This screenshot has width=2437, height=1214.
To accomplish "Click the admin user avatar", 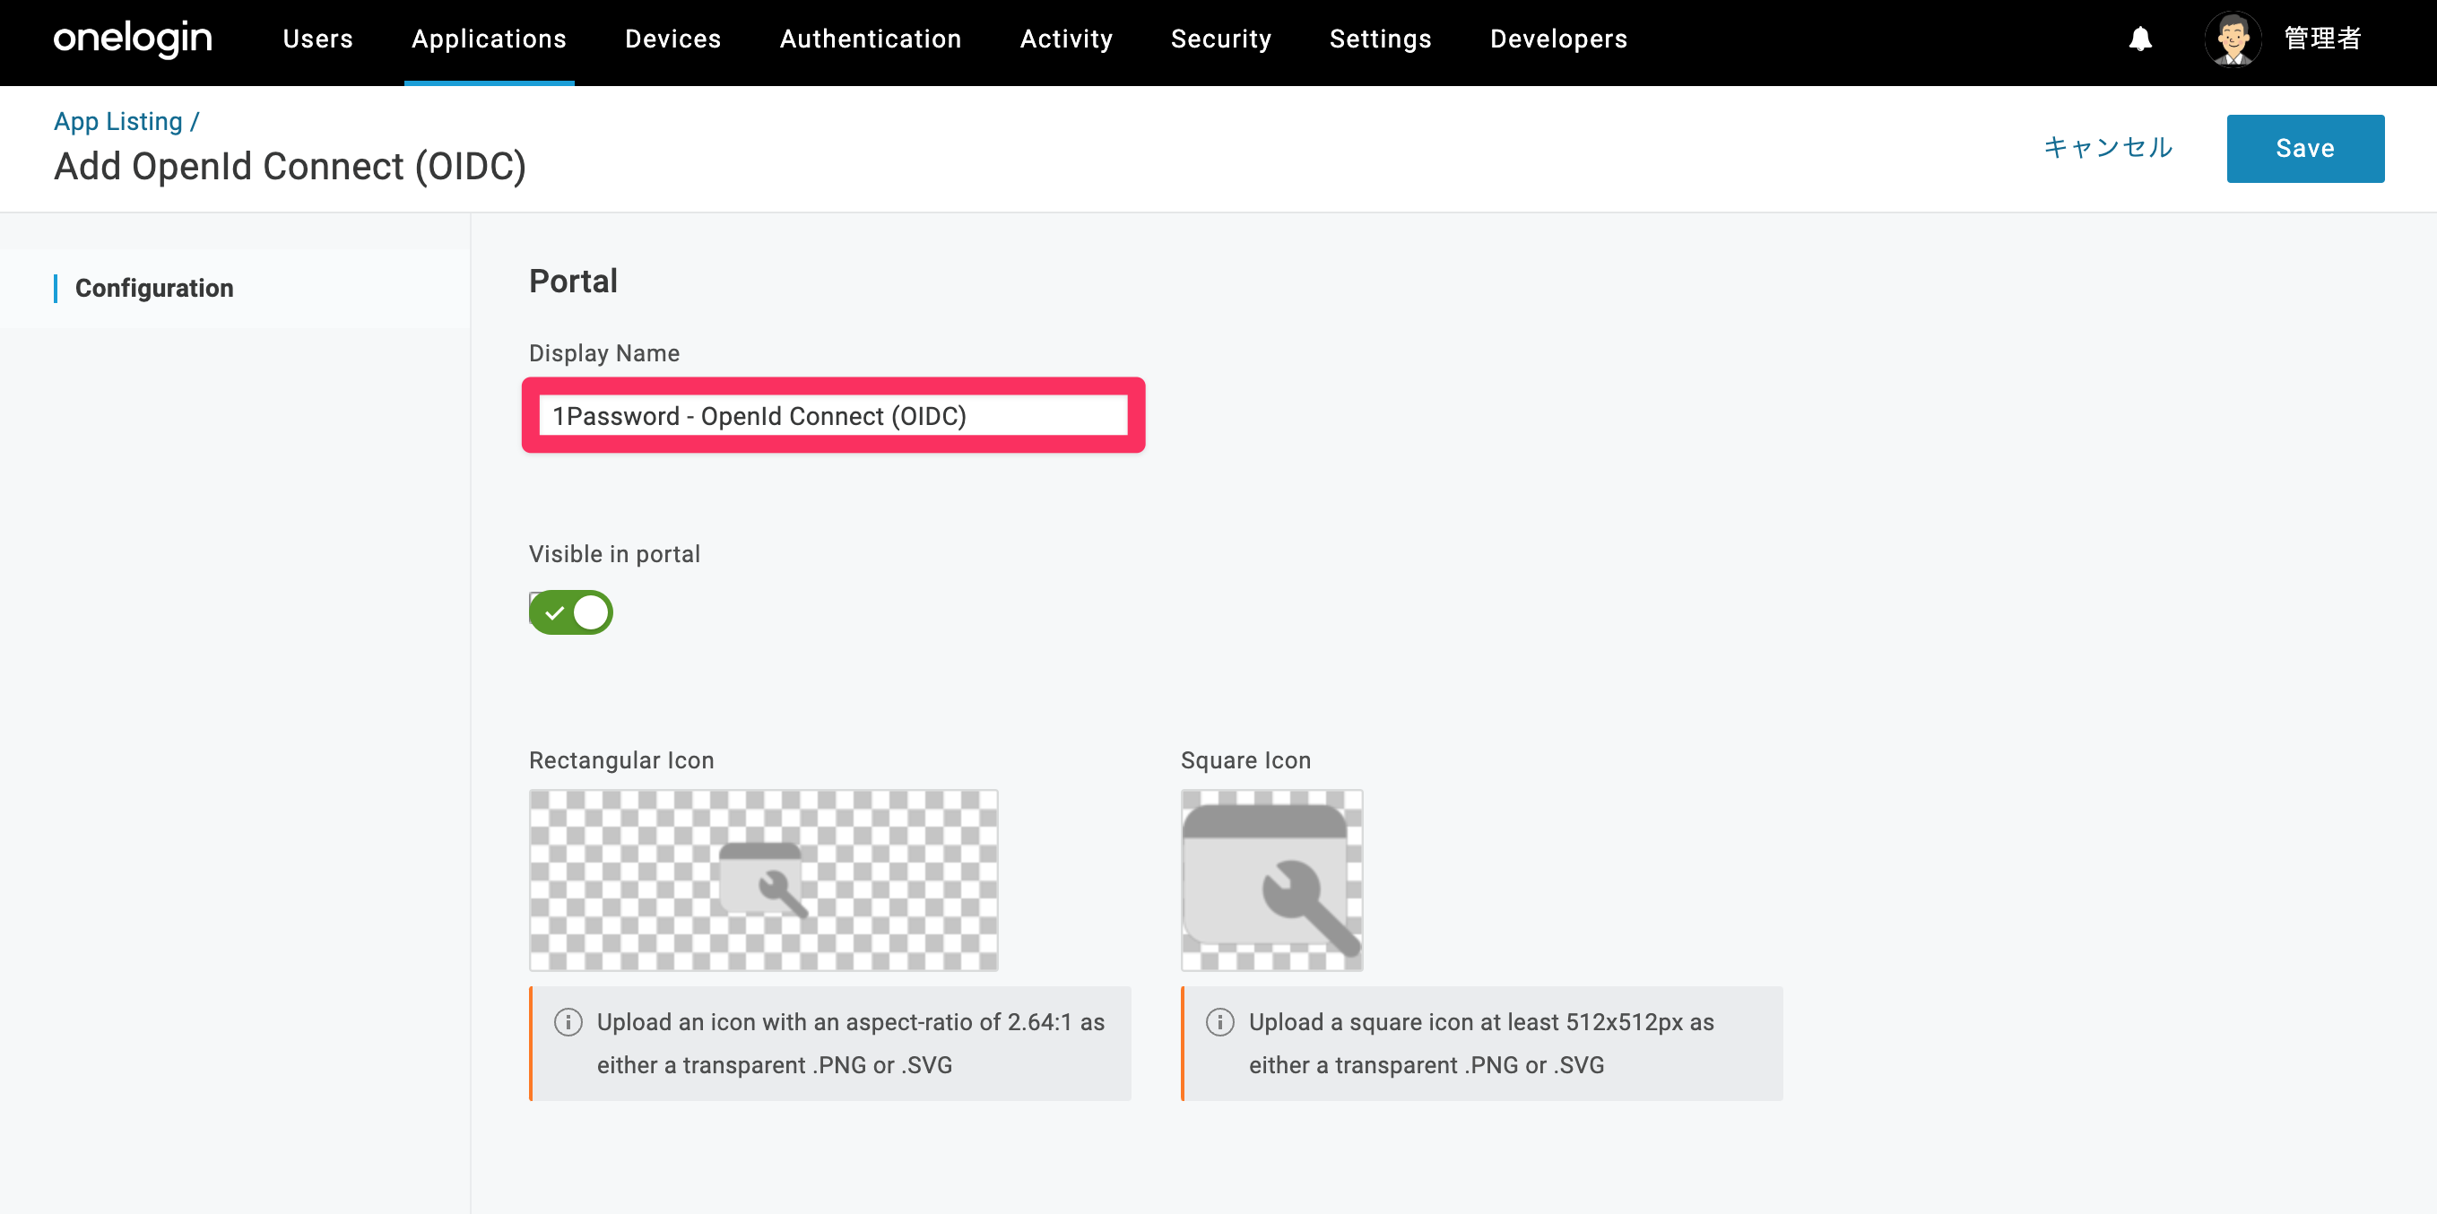I will [x=2233, y=39].
